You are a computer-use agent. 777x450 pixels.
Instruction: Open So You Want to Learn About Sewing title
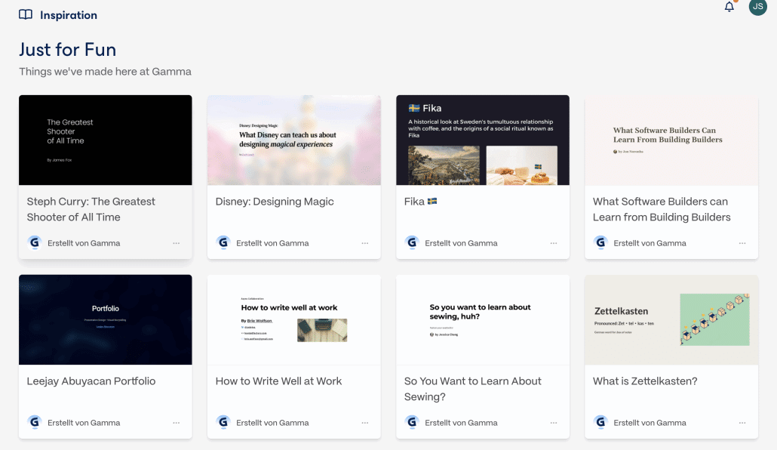tap(473, 389)
